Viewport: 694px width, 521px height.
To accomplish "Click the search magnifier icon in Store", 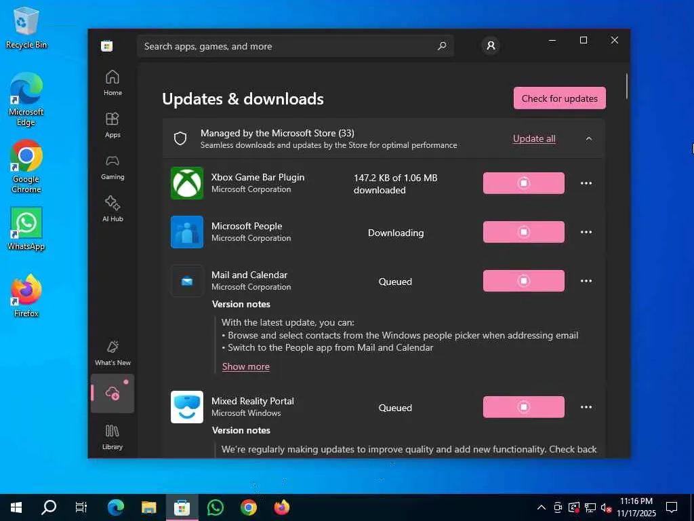I will pyautogui.click(x=442, y=46).
